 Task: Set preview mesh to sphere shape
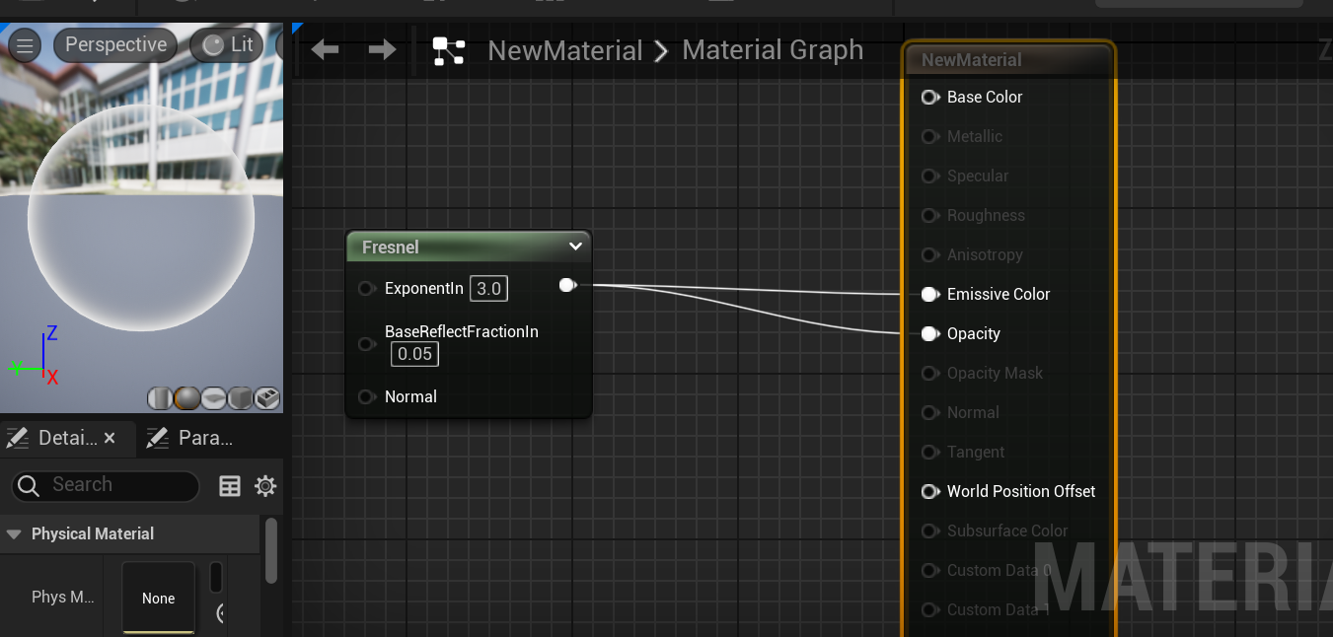[x=186, y=398]
